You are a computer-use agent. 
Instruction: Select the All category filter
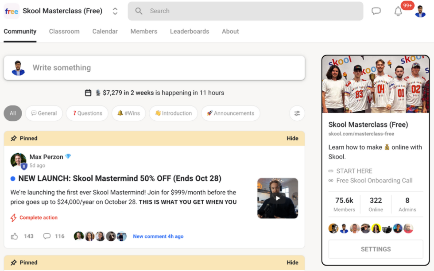13,113
